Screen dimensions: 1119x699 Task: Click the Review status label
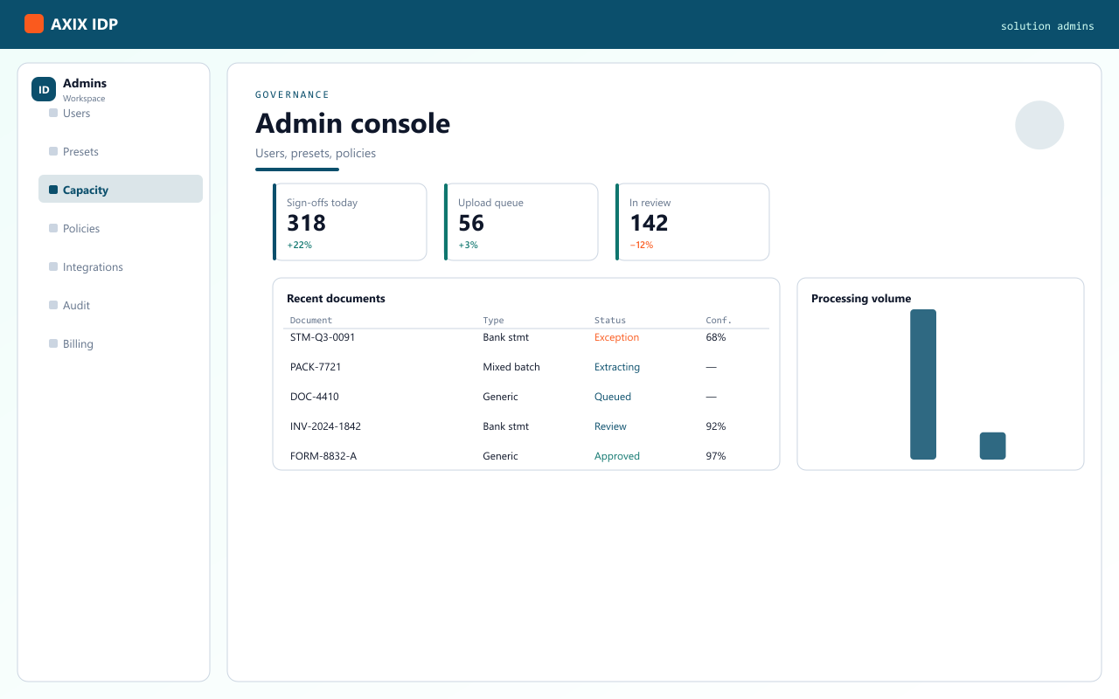(610, 426)
